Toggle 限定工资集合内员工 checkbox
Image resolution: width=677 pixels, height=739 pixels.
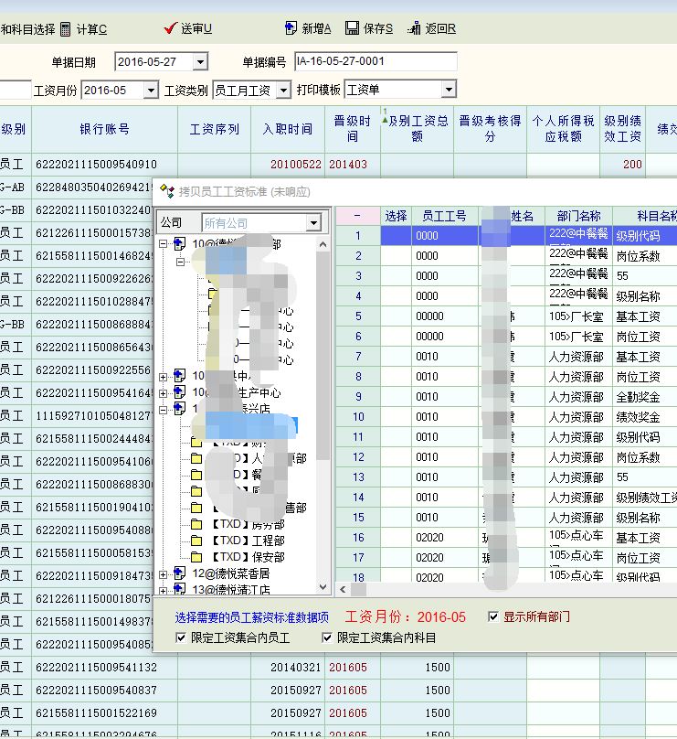(181, 637)
